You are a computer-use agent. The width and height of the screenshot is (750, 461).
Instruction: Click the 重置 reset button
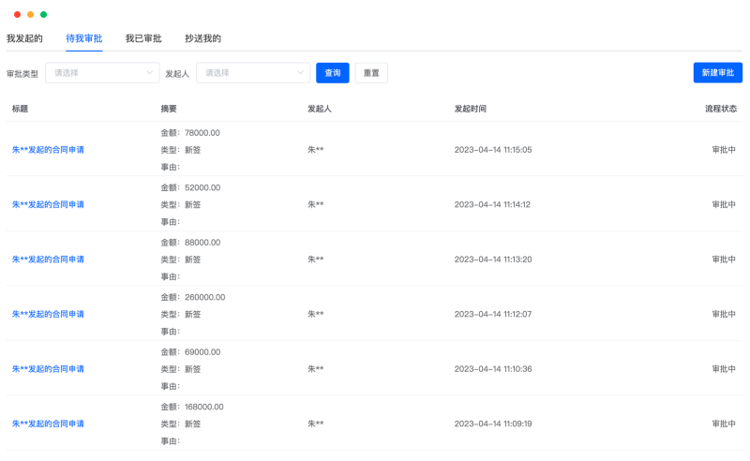[371, 73]
